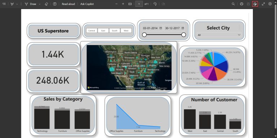Open PDF viewer settings gear

[x=270, y=4]
